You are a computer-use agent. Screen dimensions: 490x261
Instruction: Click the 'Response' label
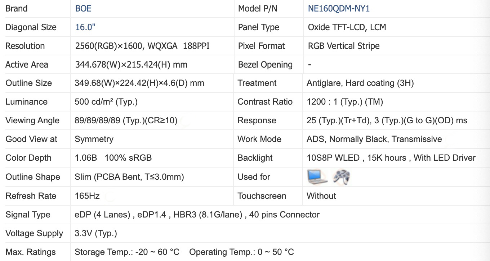[257, 120]
